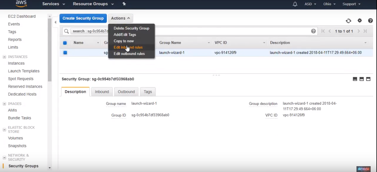
Task: Open Launch Templates in sidebar
Action: tap(24, 71)
